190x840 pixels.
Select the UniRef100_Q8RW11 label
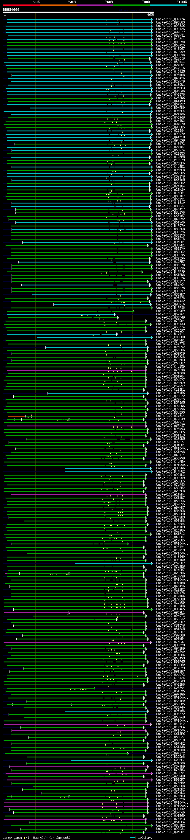pos(170,62)
